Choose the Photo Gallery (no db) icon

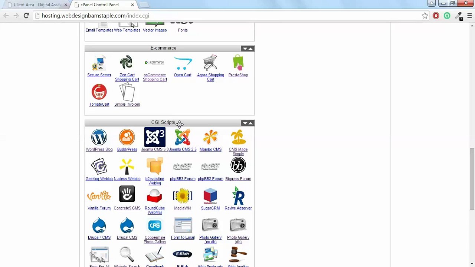point(210,225)
